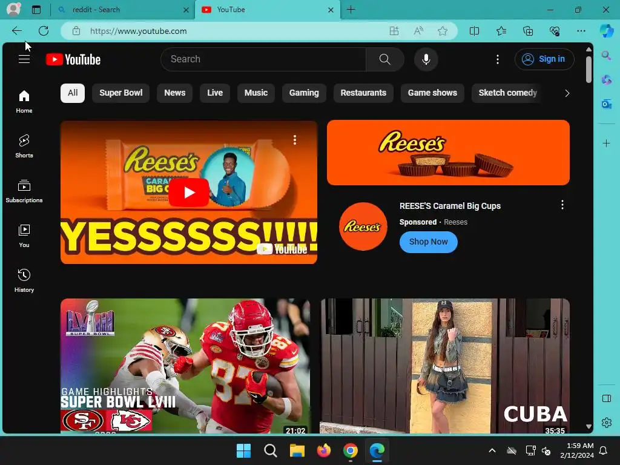Refresh the page
Viewport: 620px width, 465px height.
[44, 31]
